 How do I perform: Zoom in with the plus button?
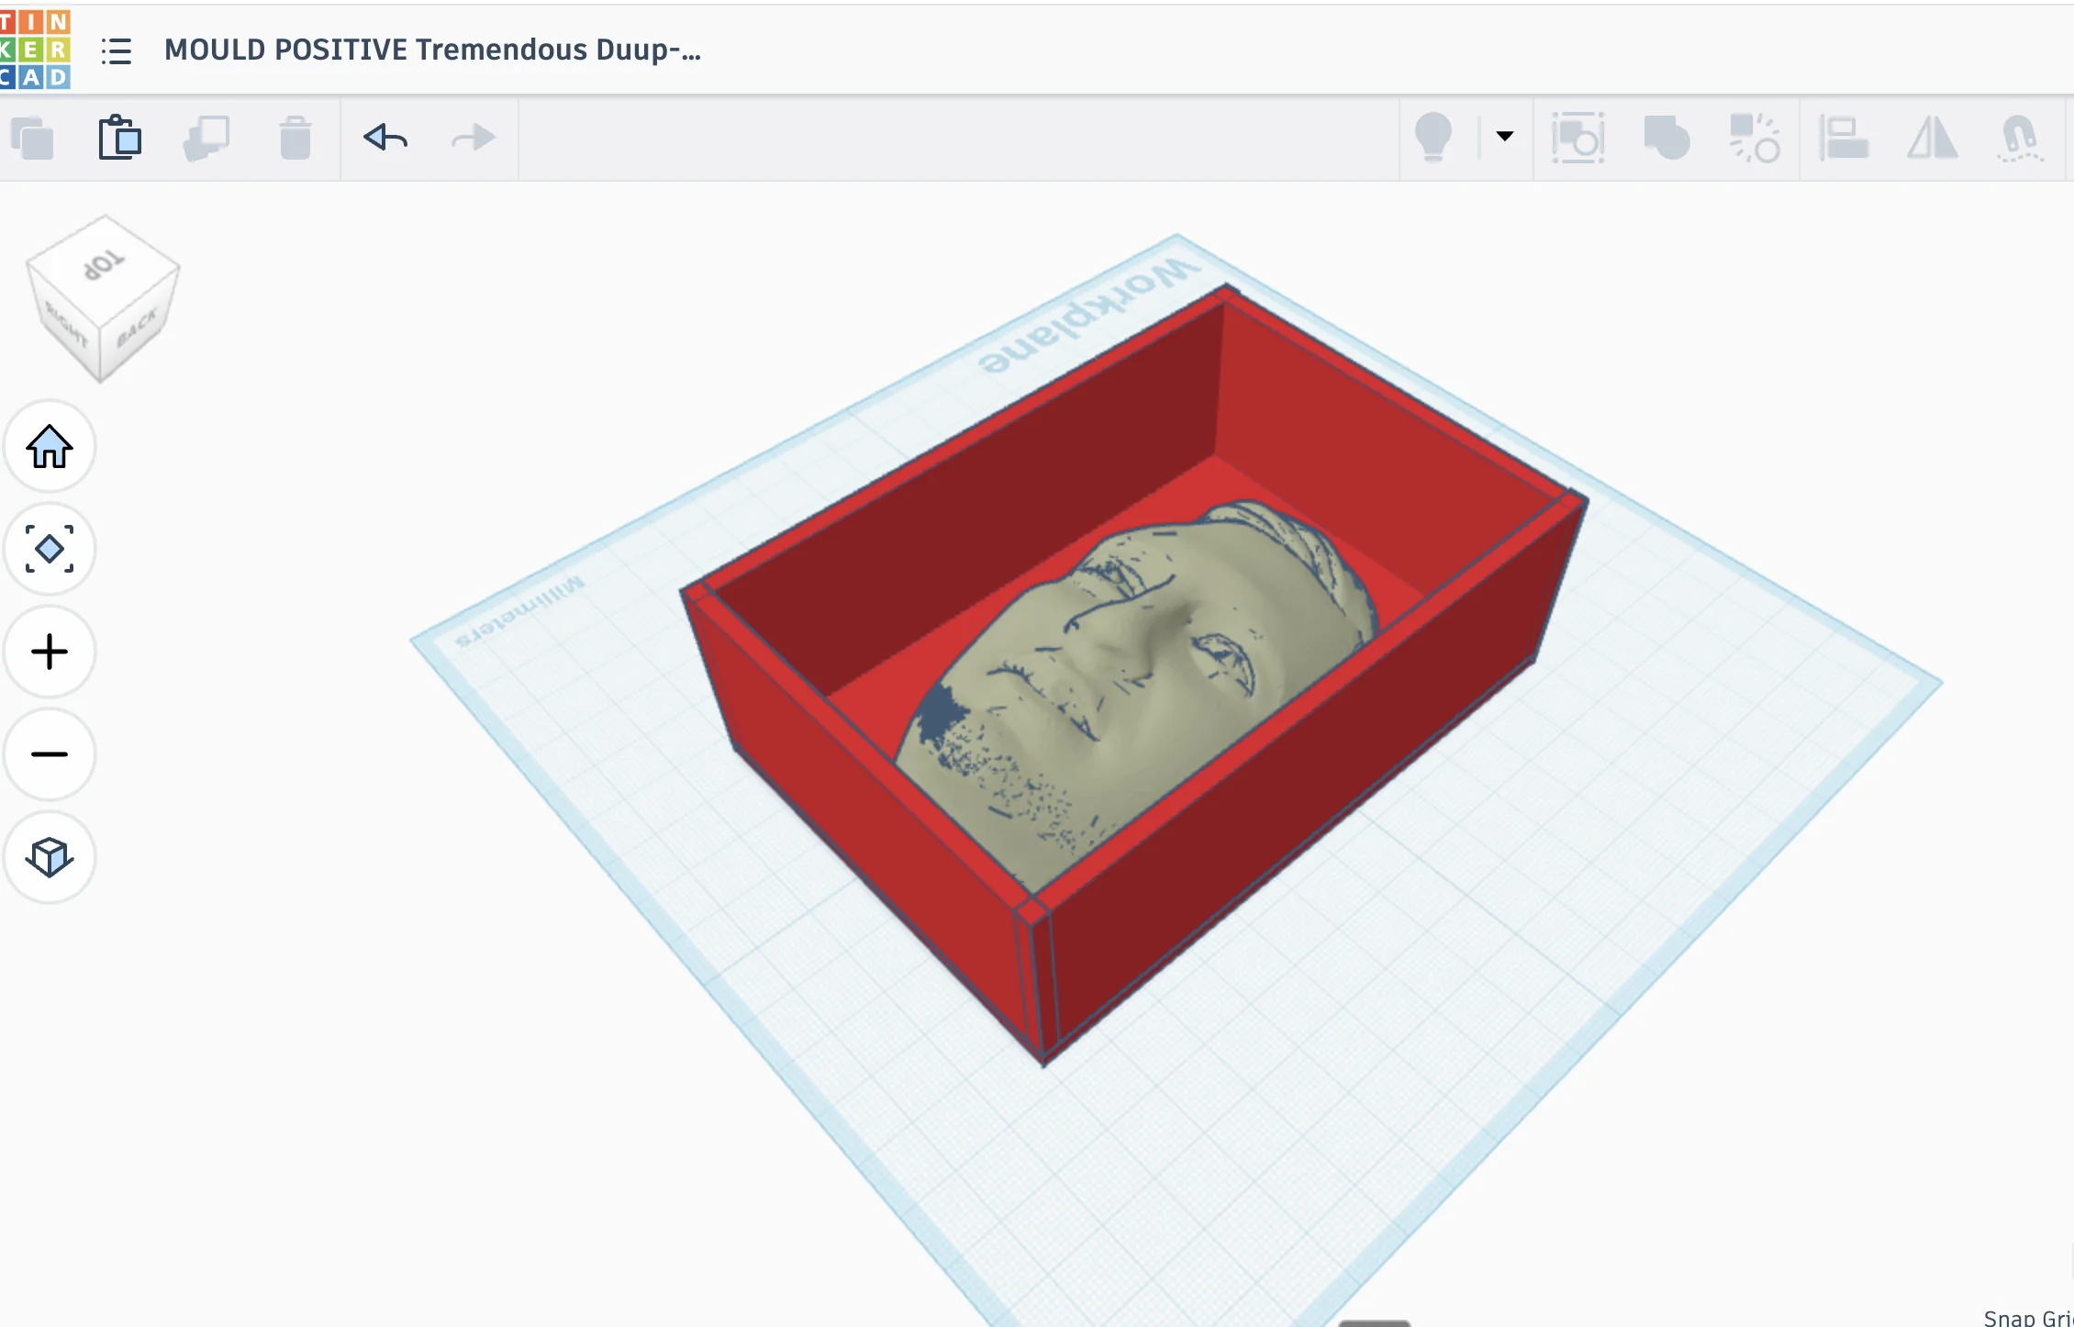tap(50, 652)
